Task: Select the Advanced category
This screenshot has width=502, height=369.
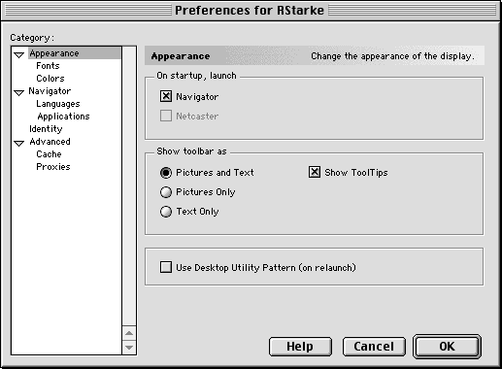Action: 50,142
